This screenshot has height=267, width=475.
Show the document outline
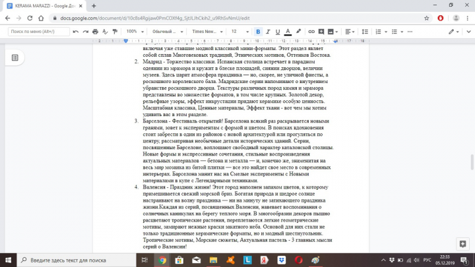coord(15,57)
